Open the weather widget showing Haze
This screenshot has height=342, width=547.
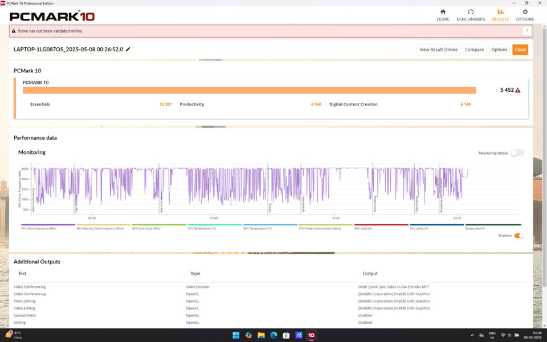click(x=14, y=335)
